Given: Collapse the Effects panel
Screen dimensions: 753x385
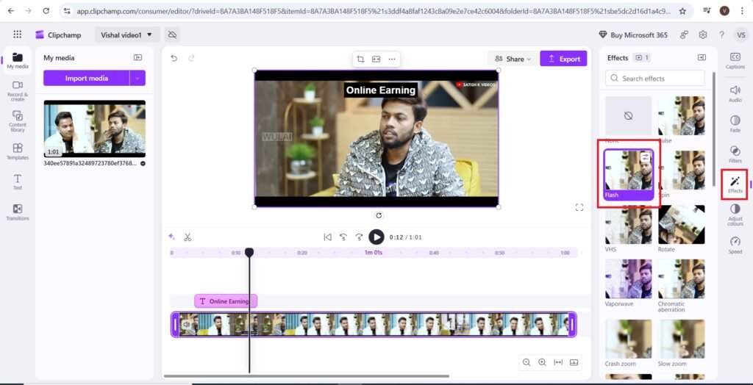Looking at the screenshot, I should [x=702, y=57].
